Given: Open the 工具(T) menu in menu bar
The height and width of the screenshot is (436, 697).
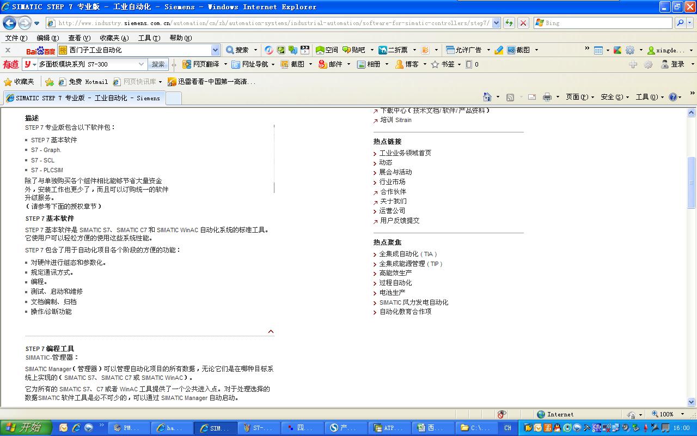Looking at the screenshot, I should pos(149,38).
